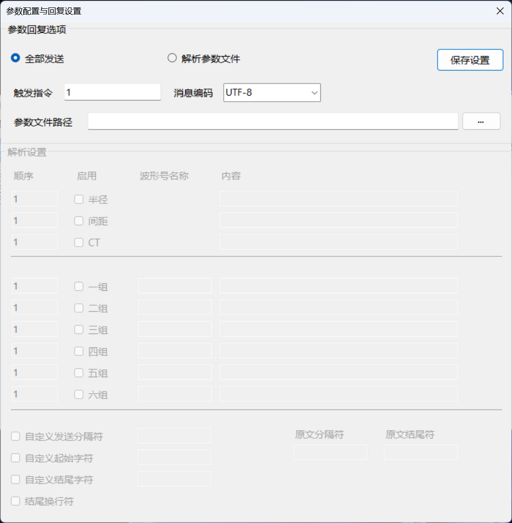This screenshot has width=512, height=523.
Task: Open the 消息编码 UTF-8 dropdown
Action: tap(272, 93)
